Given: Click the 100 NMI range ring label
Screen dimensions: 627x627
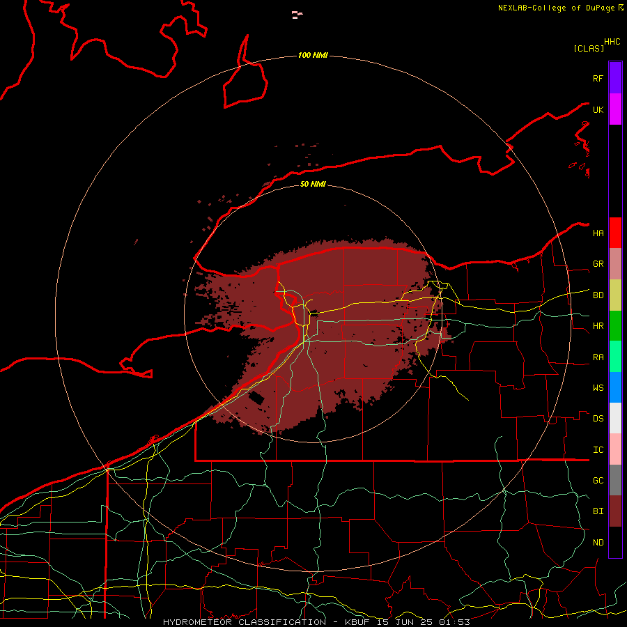Looking at the screenshot, I should 313,55.
